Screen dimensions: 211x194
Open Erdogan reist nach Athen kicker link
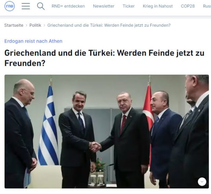33,41
